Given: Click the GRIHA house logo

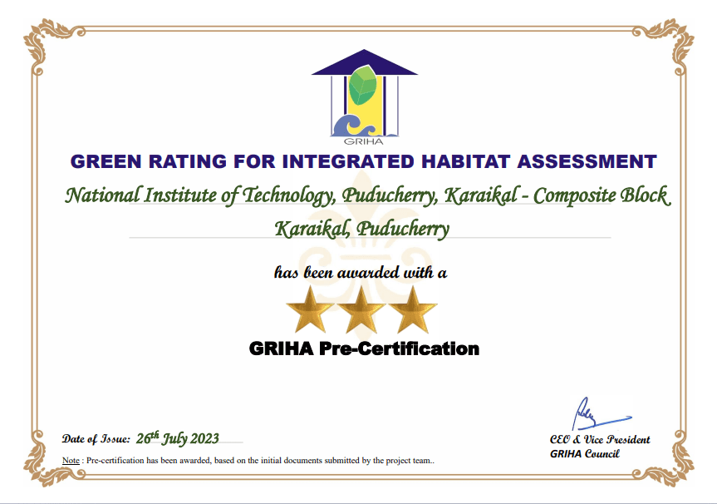Looking at the screenshot, I should point(365,97).
